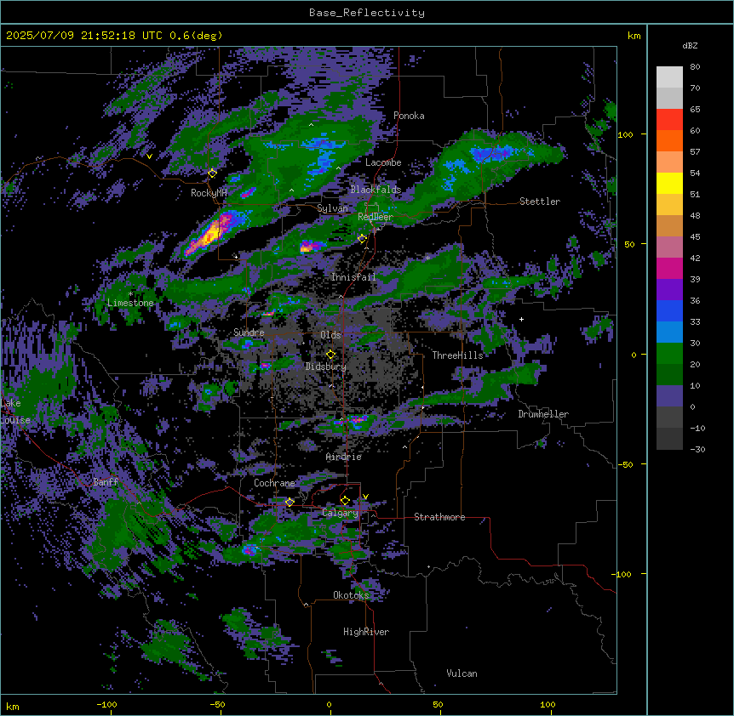
Task: Pick the gold 48-51 dBZ legend swatch
Action: pyautogui.click(x=669, y=205)
